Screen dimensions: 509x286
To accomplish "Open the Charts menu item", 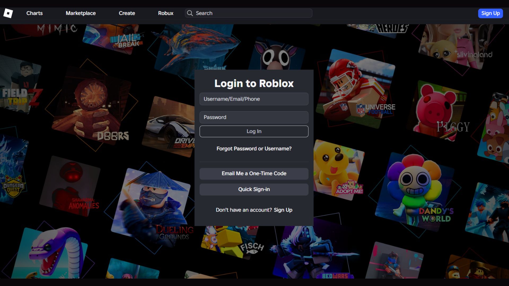I will (x=34, y=13).
